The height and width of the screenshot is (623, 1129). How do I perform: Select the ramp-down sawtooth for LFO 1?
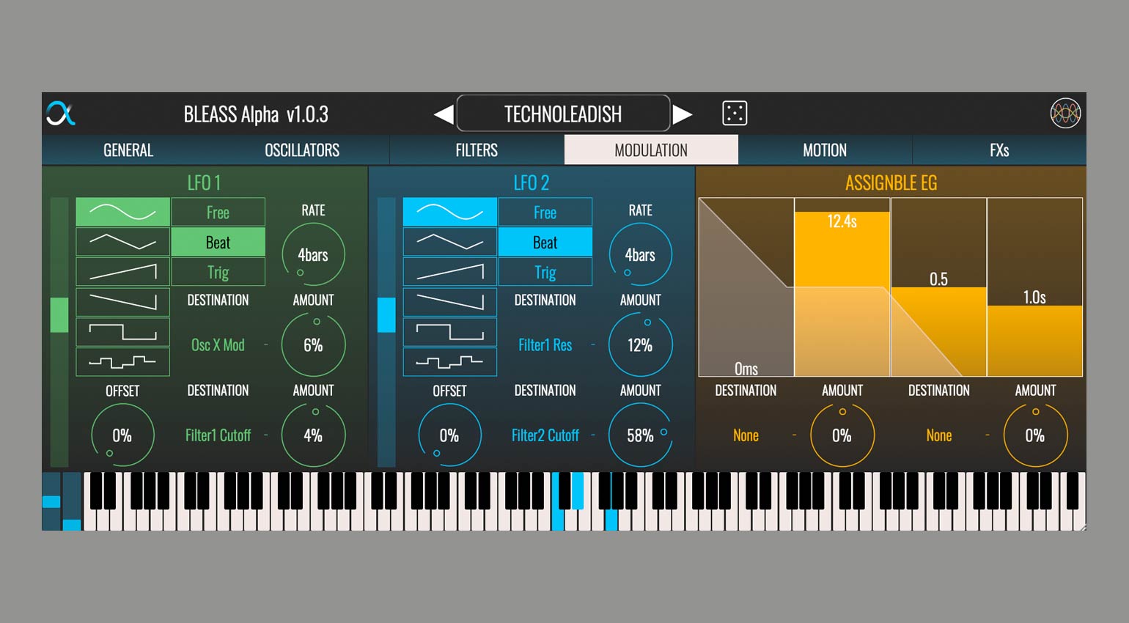[123, 302]
